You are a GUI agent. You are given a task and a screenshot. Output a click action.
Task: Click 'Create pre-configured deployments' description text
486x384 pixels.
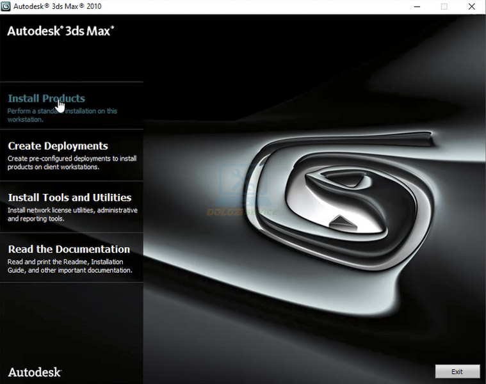[72, 163]
